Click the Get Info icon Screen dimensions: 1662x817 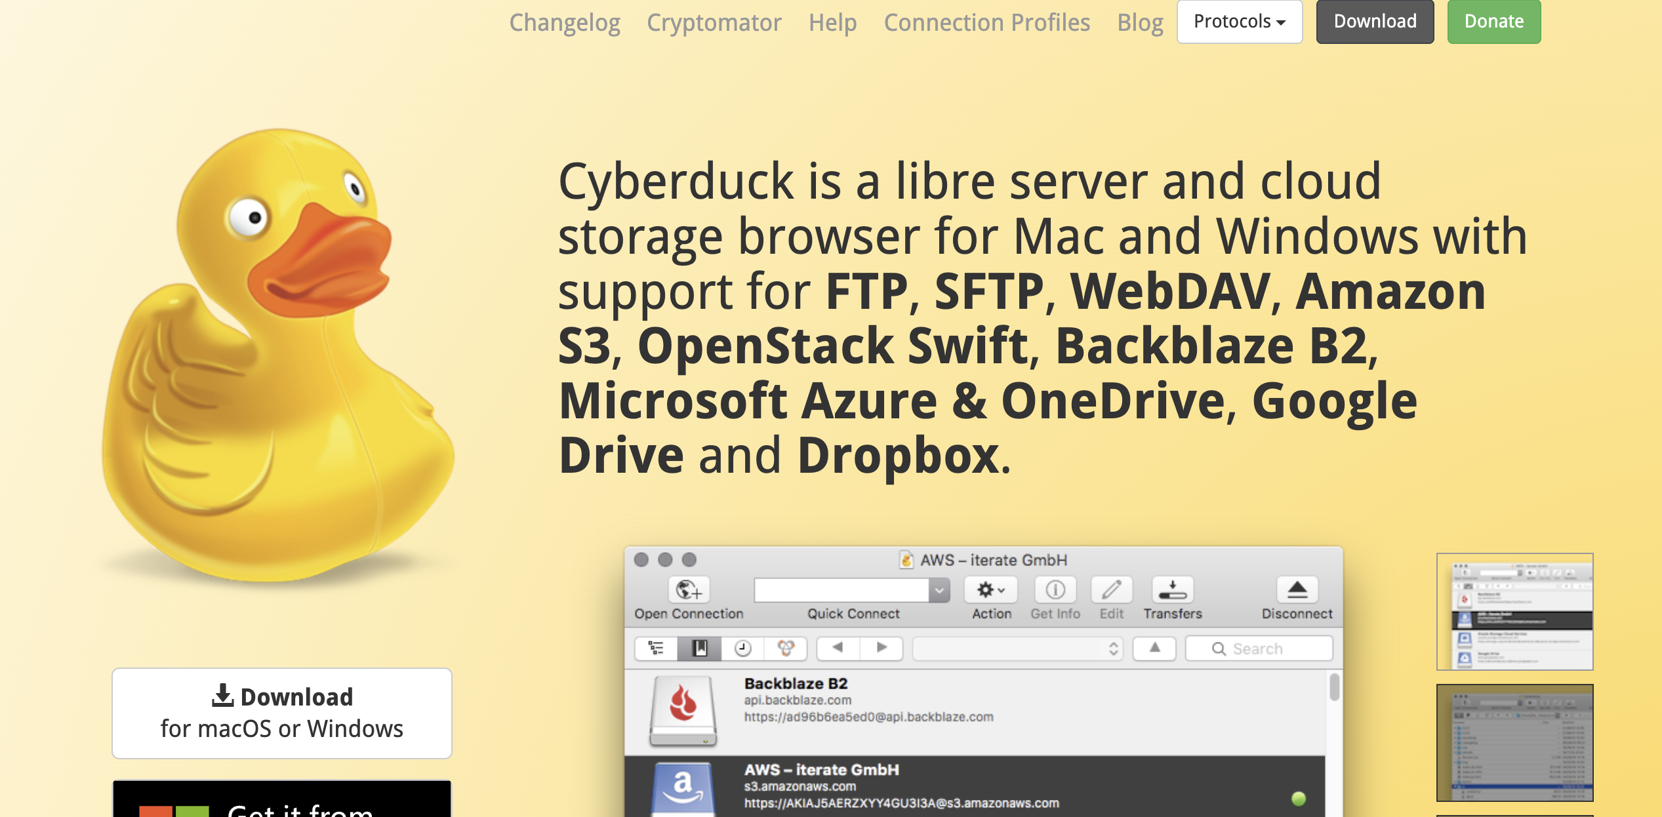(1055, 590)
